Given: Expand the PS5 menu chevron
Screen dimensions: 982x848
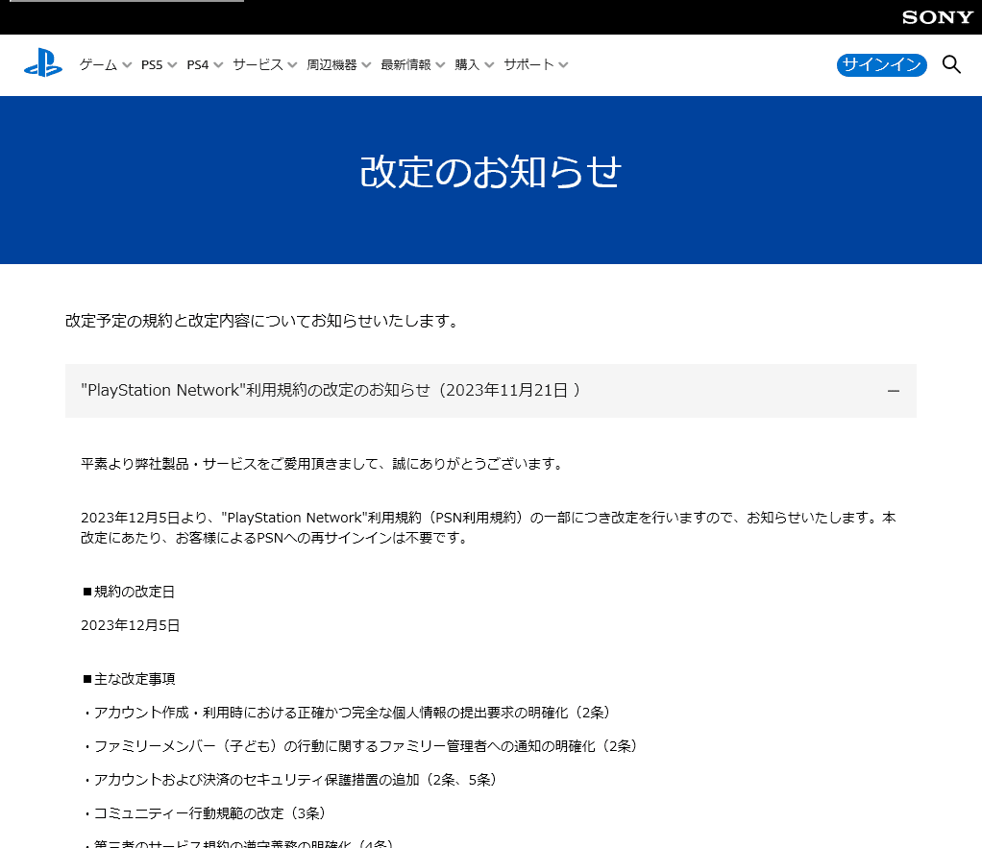Looking at the screenshot, I should 172,65.
